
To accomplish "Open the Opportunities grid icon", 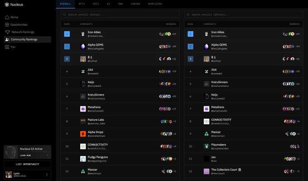I will [x=7, y=25].
